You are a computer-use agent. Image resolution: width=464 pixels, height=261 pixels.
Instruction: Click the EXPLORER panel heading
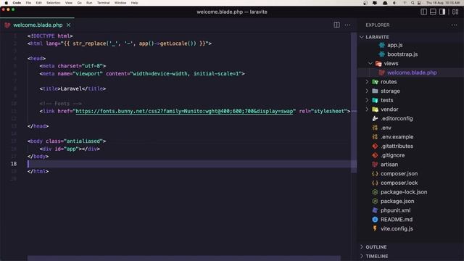tap(377, 25)
